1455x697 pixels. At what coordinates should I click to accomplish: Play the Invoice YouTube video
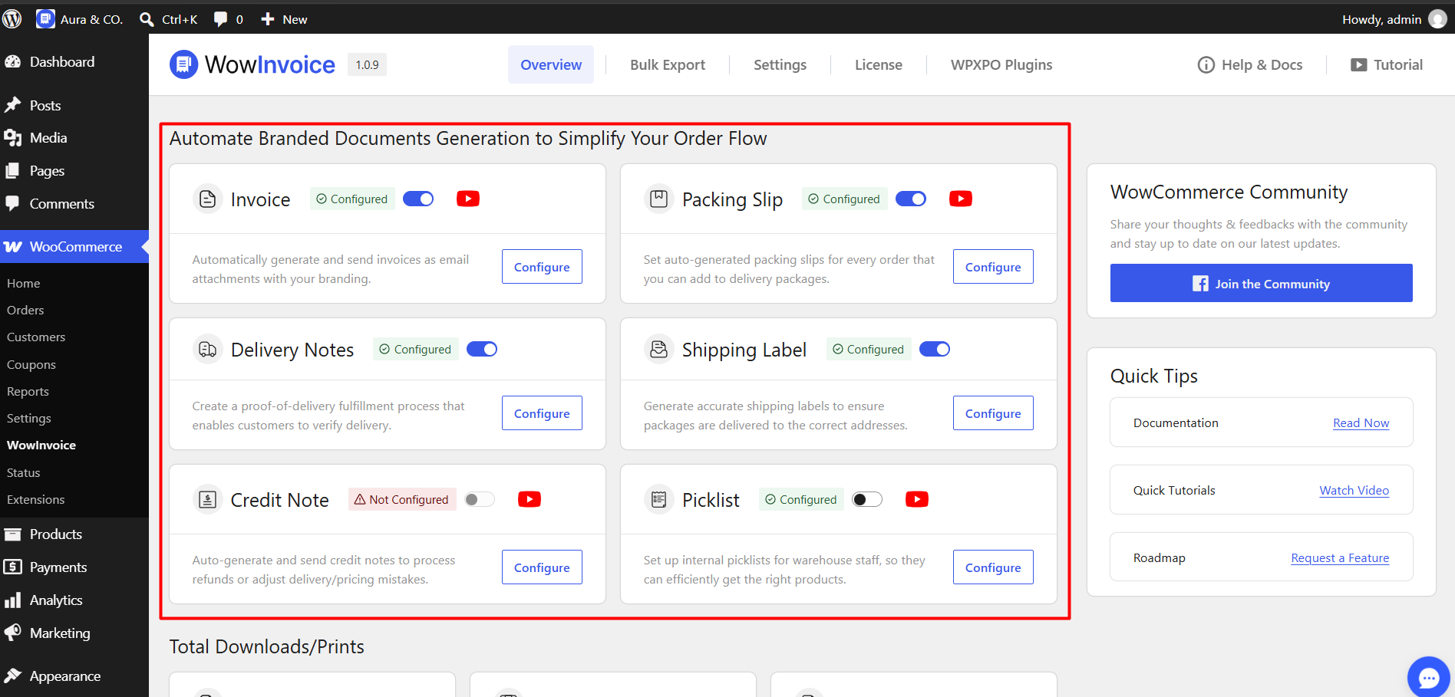(x=468, y=199)
